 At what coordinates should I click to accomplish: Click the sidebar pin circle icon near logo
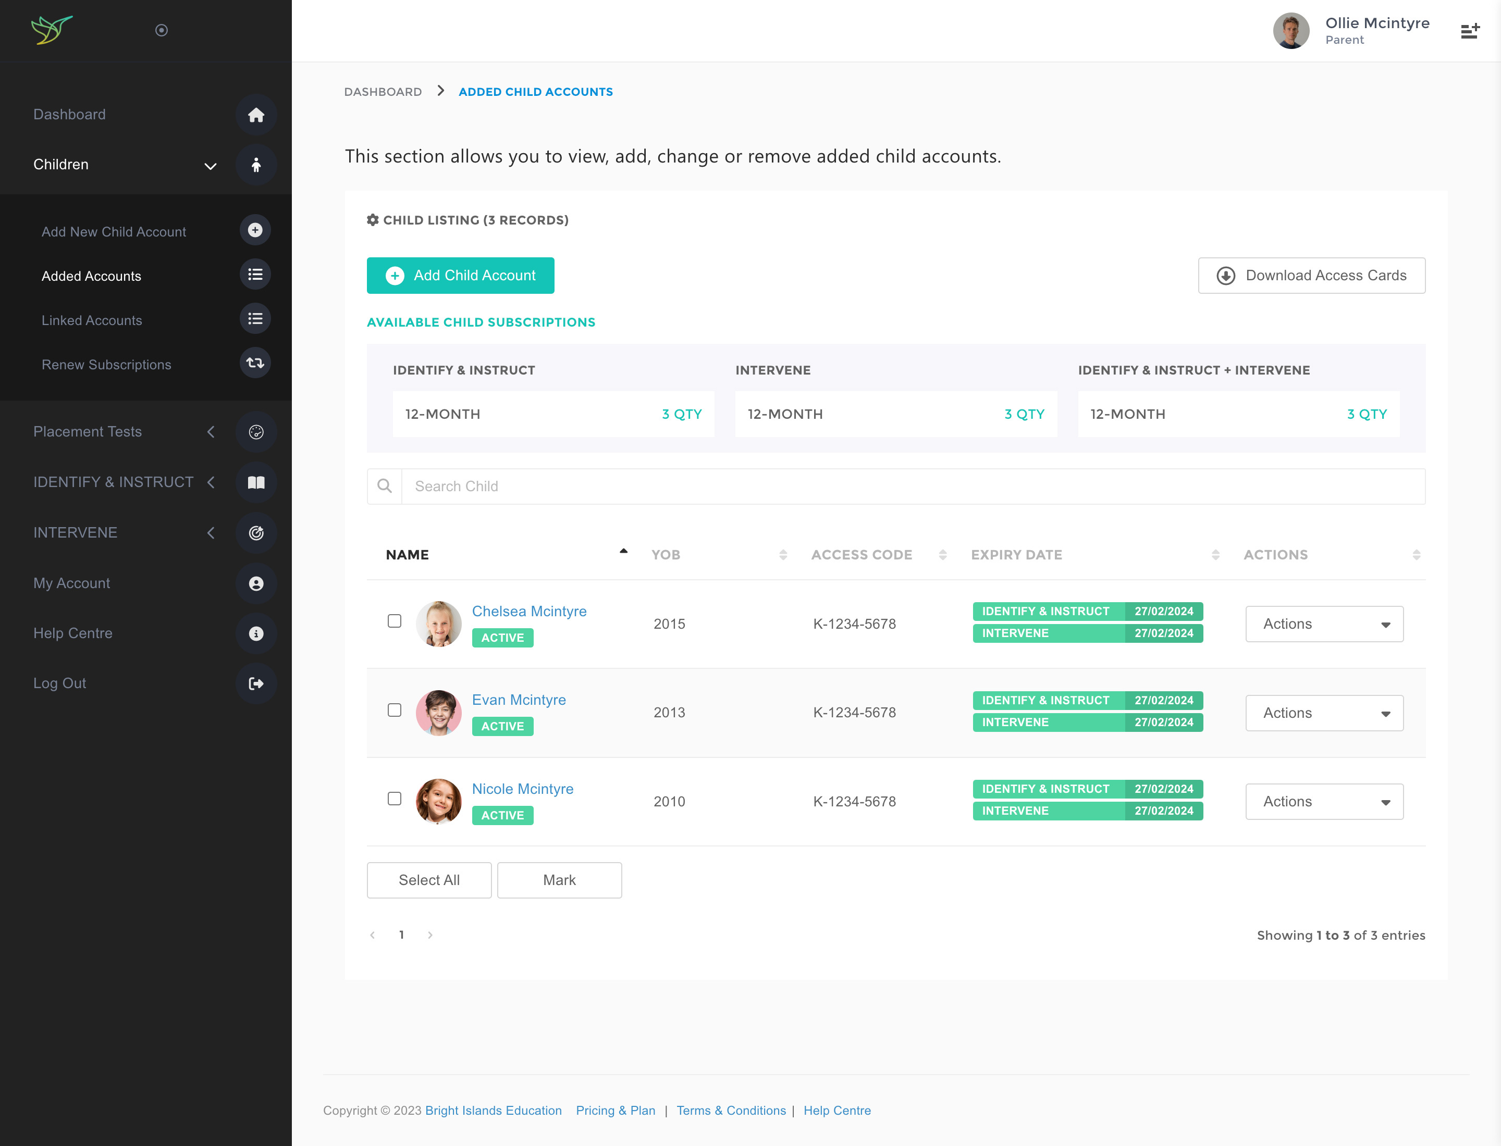point(162,30)
